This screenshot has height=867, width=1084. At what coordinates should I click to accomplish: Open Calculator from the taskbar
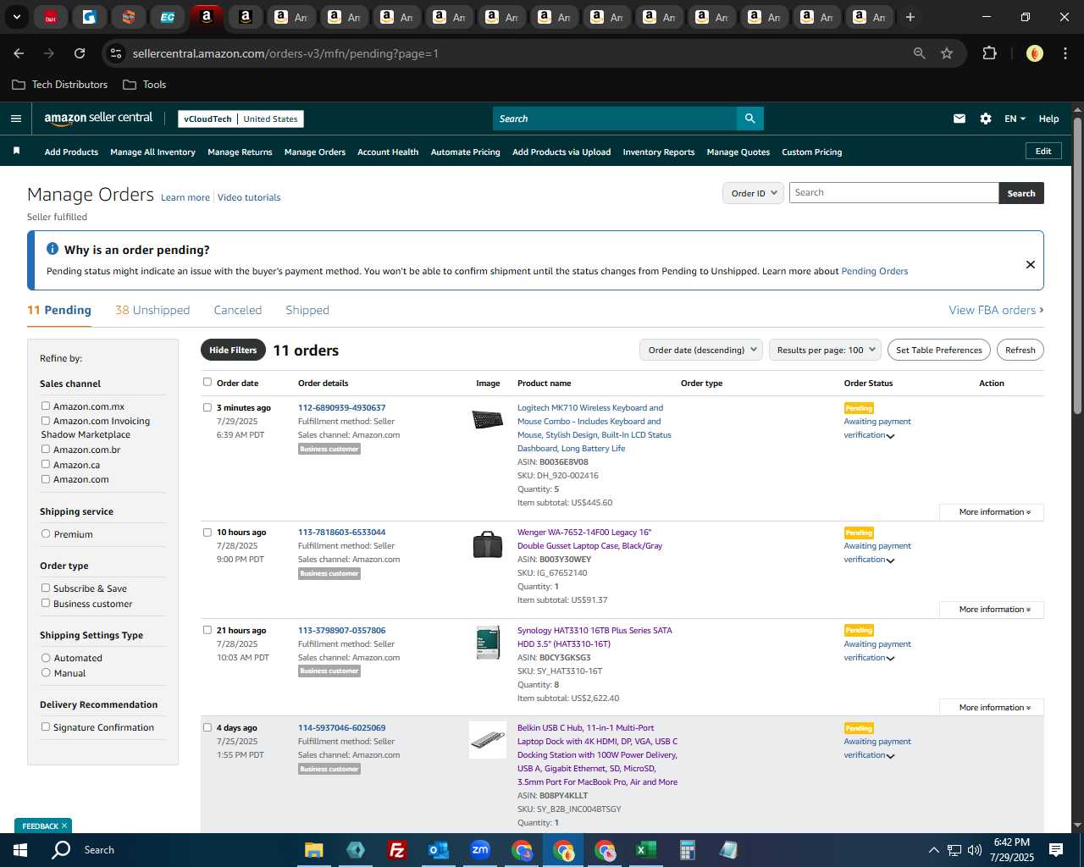(x=687, y=850)
